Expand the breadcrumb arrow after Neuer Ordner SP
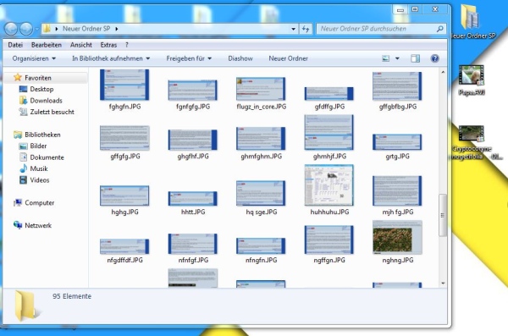This screenshot has height=336, width=508. tap(117, 29)
